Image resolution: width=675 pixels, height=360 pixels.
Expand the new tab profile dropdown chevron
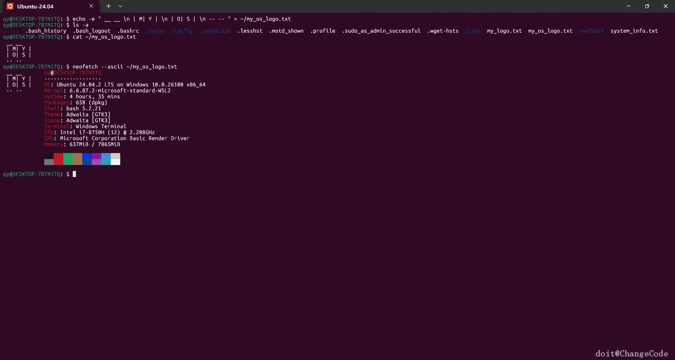(120, 6)
